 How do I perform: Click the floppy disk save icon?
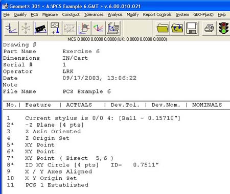coord(192,28)
